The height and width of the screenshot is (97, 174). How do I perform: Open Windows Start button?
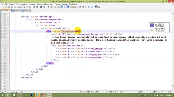pos(2,95)
